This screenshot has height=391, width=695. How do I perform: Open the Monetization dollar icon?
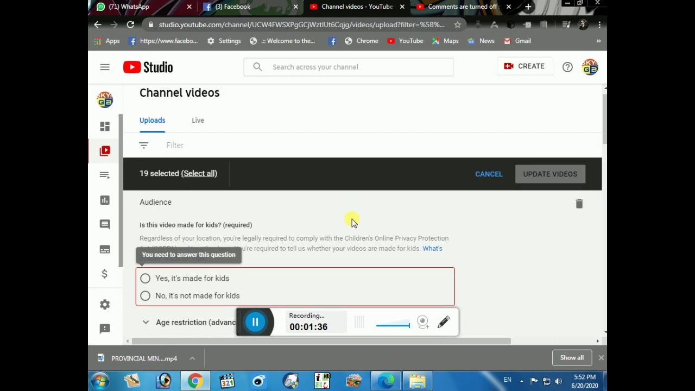tap(105, 274)
